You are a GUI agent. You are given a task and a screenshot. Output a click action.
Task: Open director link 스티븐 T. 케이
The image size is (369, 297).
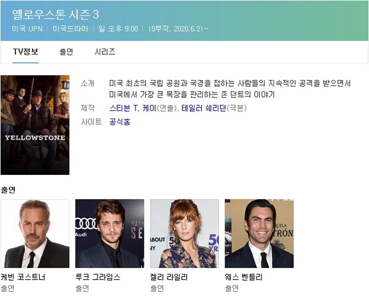pos(132,108)
